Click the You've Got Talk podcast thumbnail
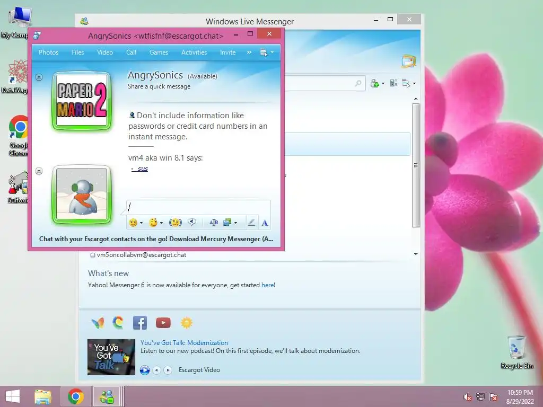This screenshot has height=407, width=543. [x=111, y=357]
